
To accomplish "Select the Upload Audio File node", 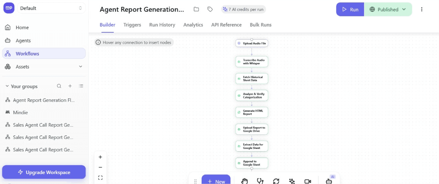I will tap(252, 43).
